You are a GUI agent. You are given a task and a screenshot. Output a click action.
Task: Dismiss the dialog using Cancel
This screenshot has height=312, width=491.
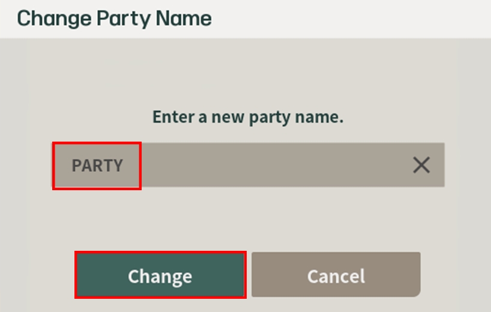(x=336, y=275)
